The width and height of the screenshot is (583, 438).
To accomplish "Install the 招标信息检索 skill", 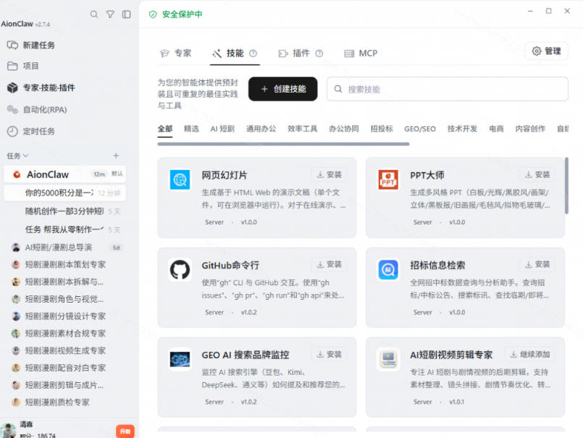I will 537,264.
